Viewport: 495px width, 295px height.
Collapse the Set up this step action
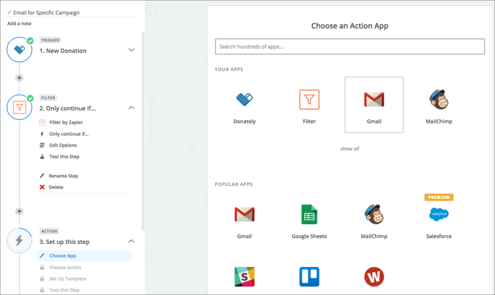[x=132, y=241]
